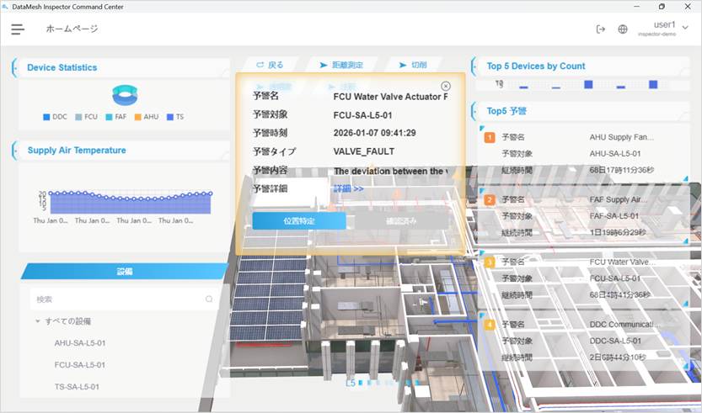Screen dimensions: 702x413
Task: Click the search magnifier icon in equipment panel
Action: (x=209, y=299)
